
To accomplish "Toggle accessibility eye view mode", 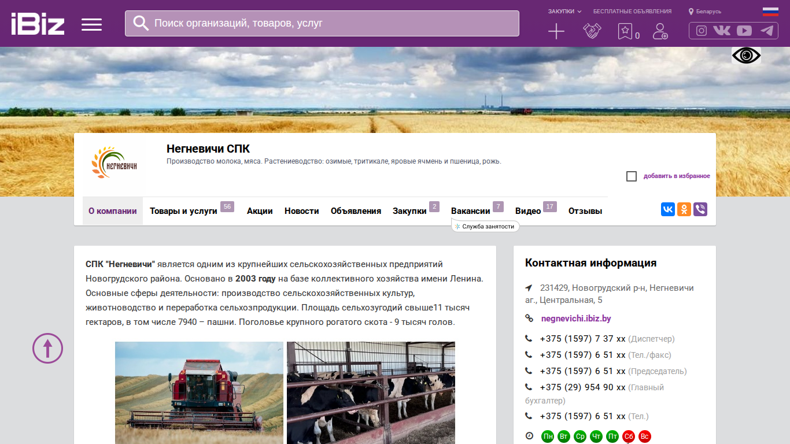I will click(x=746, y=55).
